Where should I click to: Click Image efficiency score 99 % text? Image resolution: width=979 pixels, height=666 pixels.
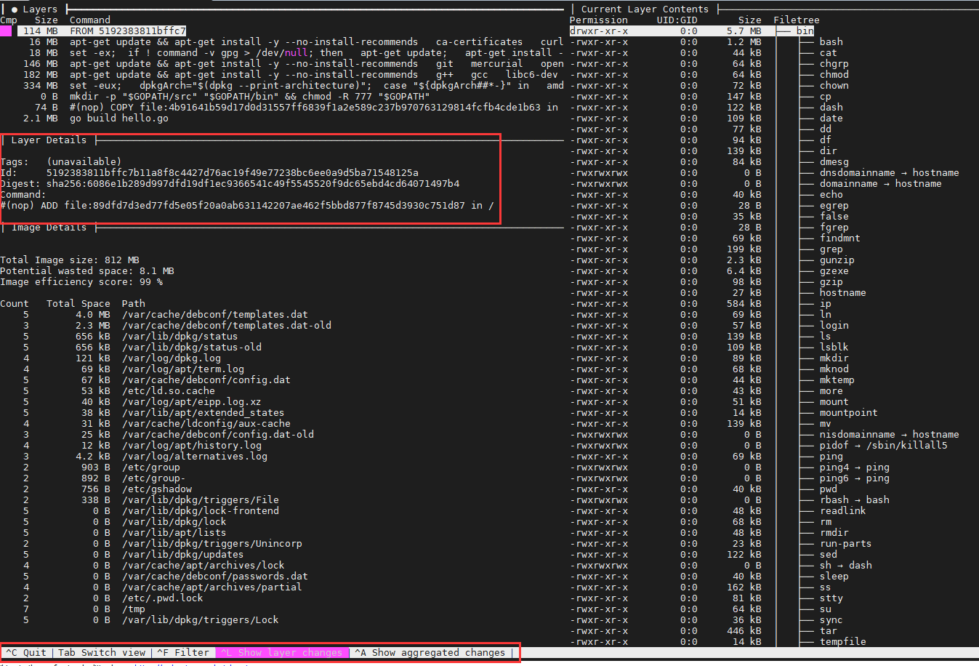click(x=81, y=282)
